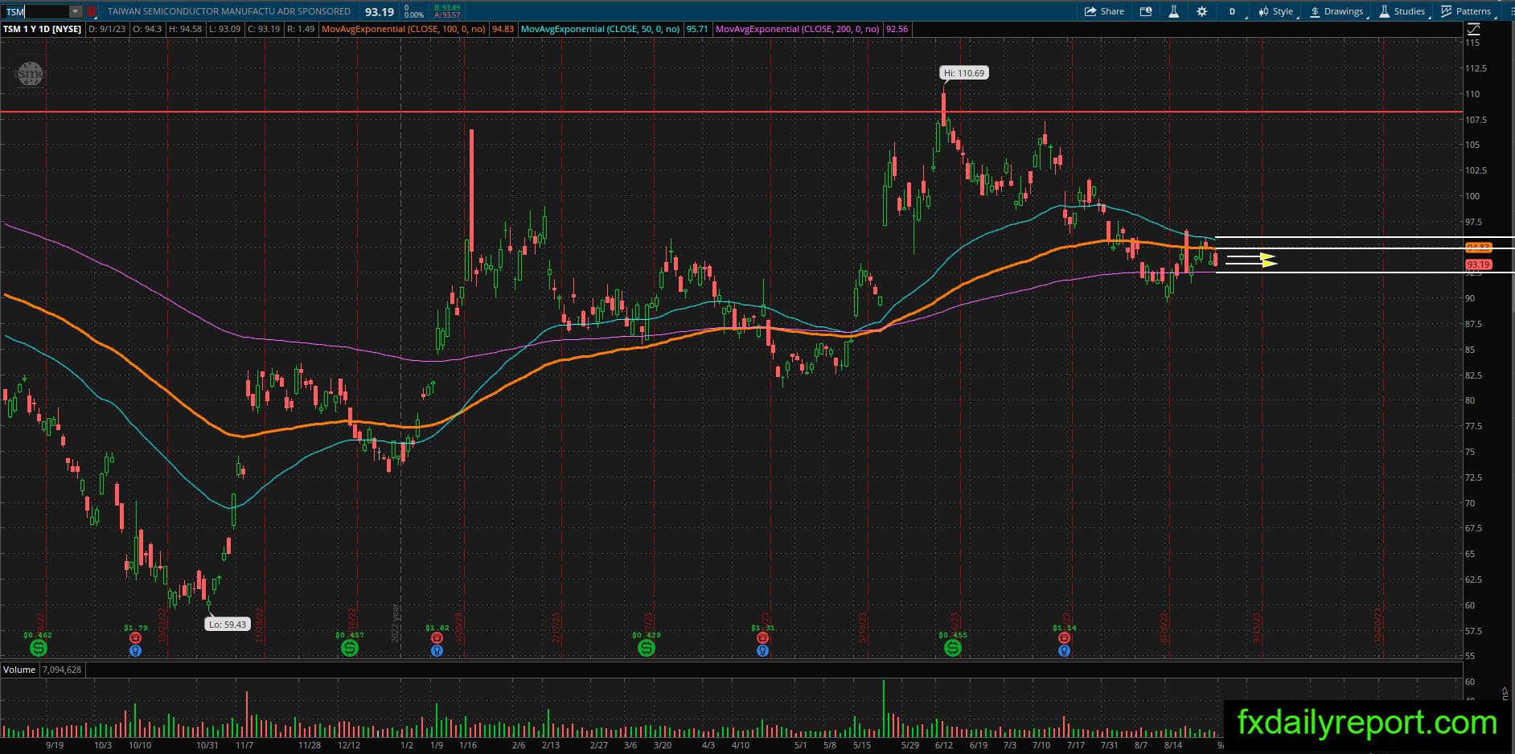This screenshot has width=1515, height=754.
Task: Open the icon right of the Share button
Action: click(1146, 11)
